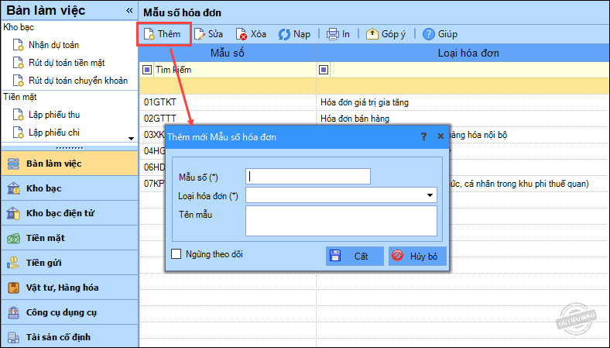This screenshot has height=348, width=610.
Task: Reload list with Nạp icon
Action: [284, 34]
